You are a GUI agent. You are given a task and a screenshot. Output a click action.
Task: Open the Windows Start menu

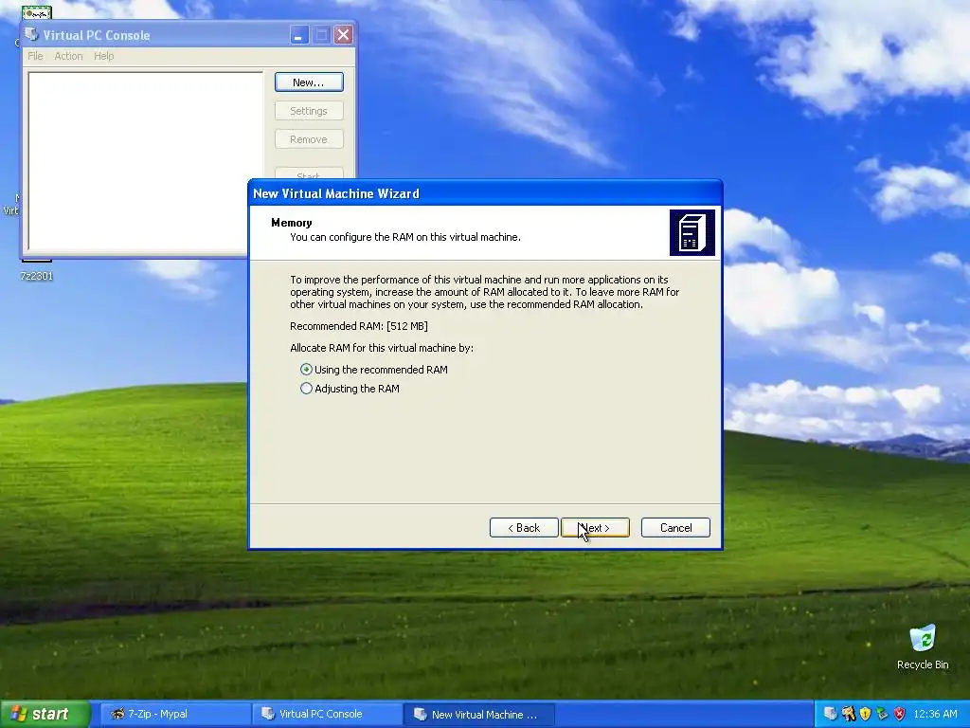45,714
